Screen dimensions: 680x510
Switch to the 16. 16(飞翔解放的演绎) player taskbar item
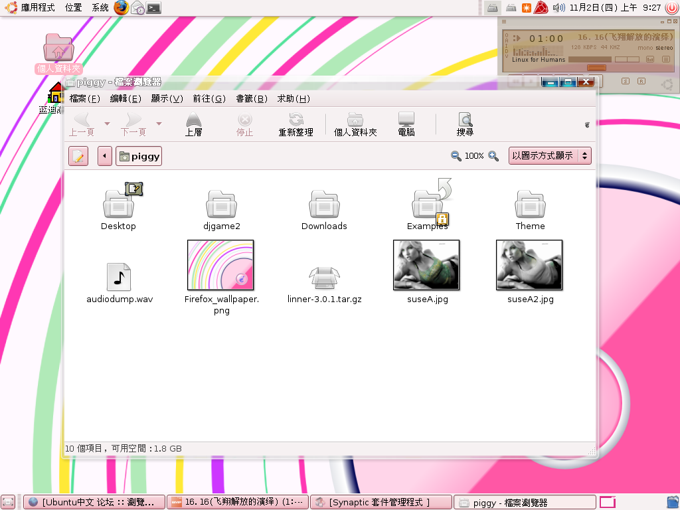(238, 502)
